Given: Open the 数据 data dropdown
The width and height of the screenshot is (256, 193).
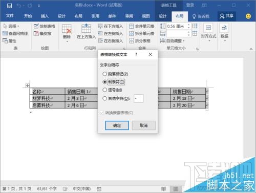Looking at the screenshot, I should coord(224,33).
